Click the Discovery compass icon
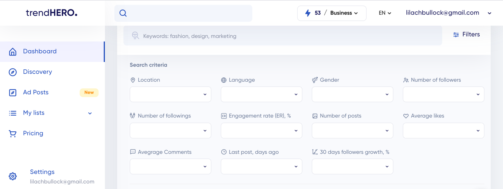 13,72
